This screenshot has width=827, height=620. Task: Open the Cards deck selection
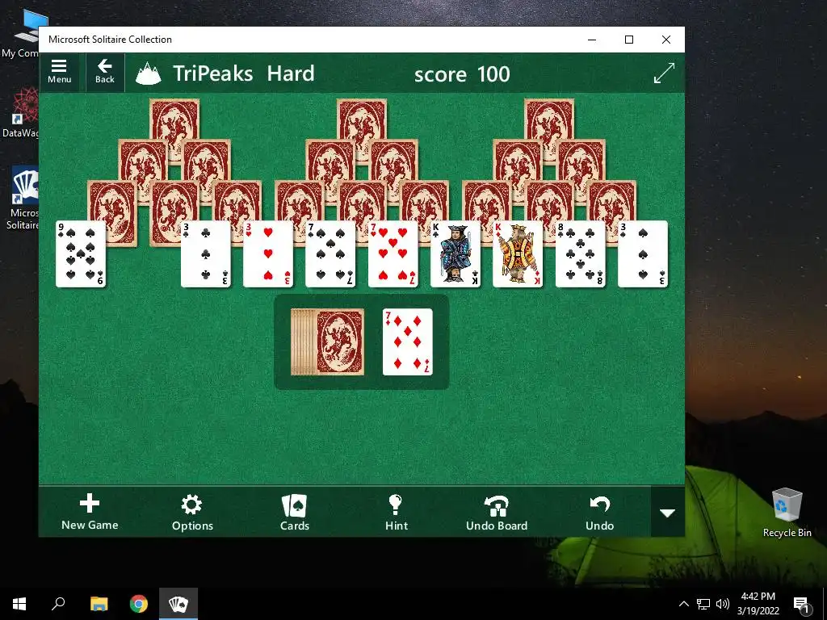coord(294,512)
